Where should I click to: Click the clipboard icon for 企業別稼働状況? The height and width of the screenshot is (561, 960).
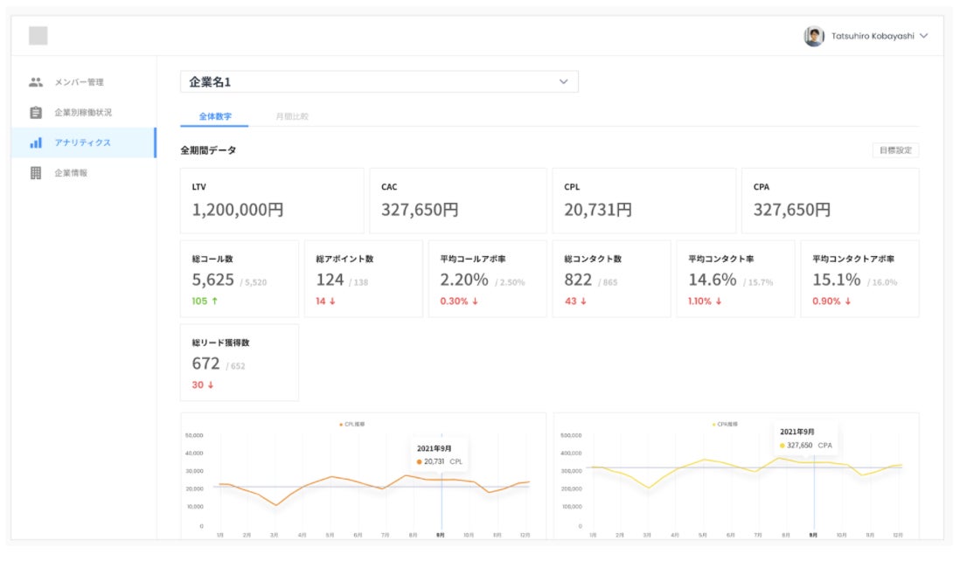[36, 113]
